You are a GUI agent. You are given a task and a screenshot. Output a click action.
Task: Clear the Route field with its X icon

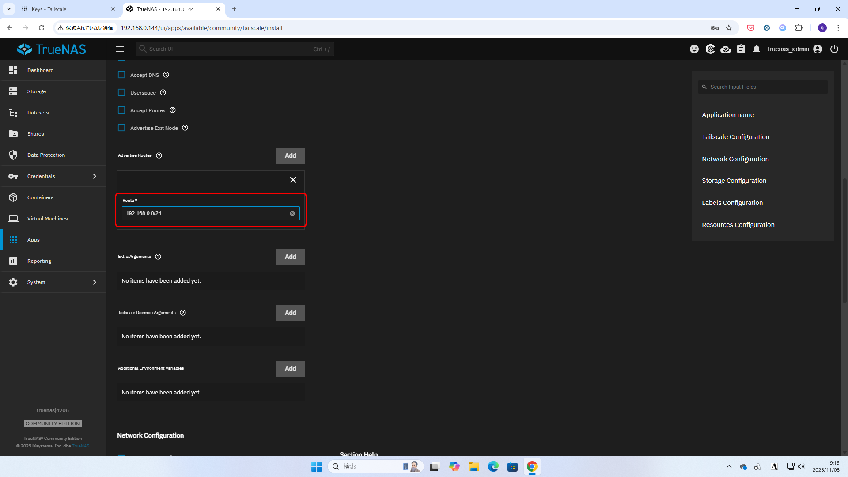[292, 213]
